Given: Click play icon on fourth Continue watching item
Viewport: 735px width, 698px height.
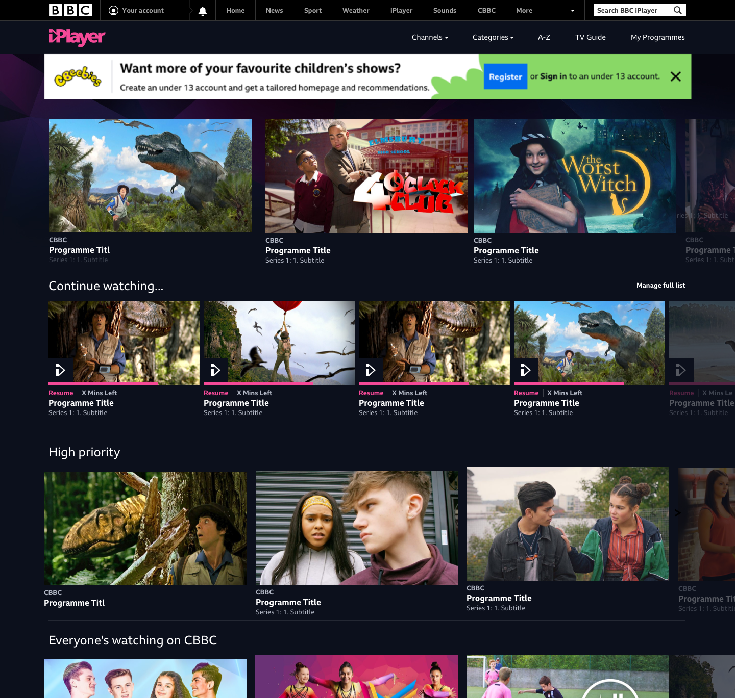Looking at the screenshot, I should 526,370.
